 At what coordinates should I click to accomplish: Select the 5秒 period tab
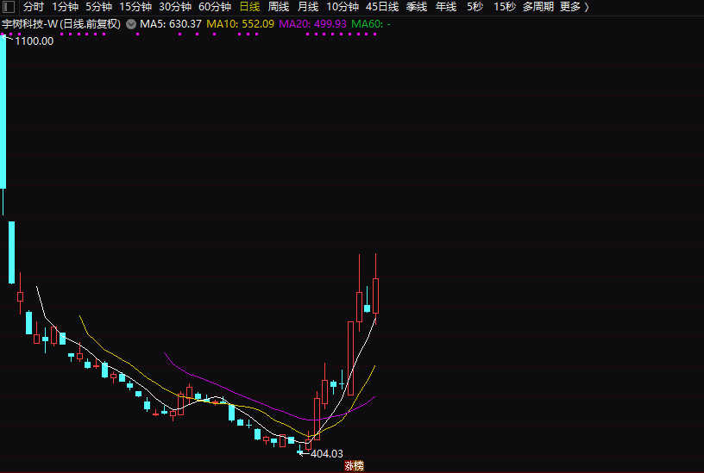(x=475, y=7)
